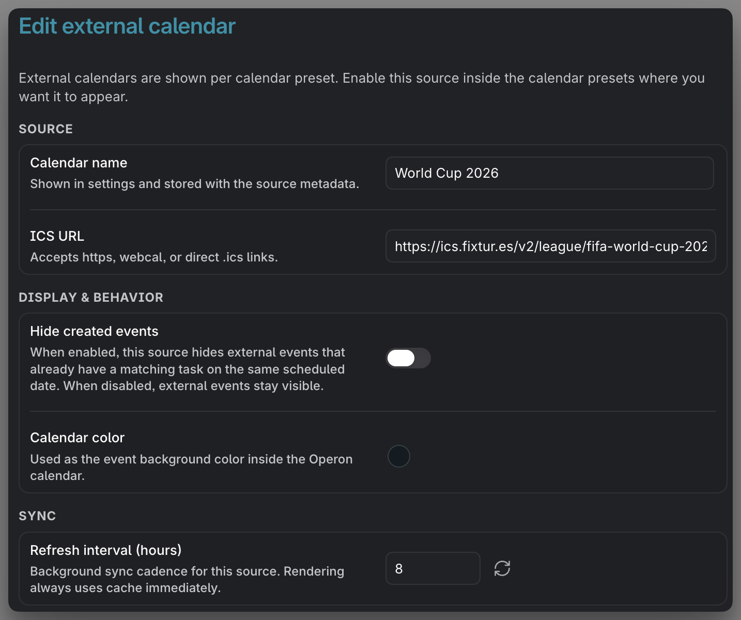Click 'Shown in settings and stored' description
Screen dimensions: 741x620
[194, 184]
